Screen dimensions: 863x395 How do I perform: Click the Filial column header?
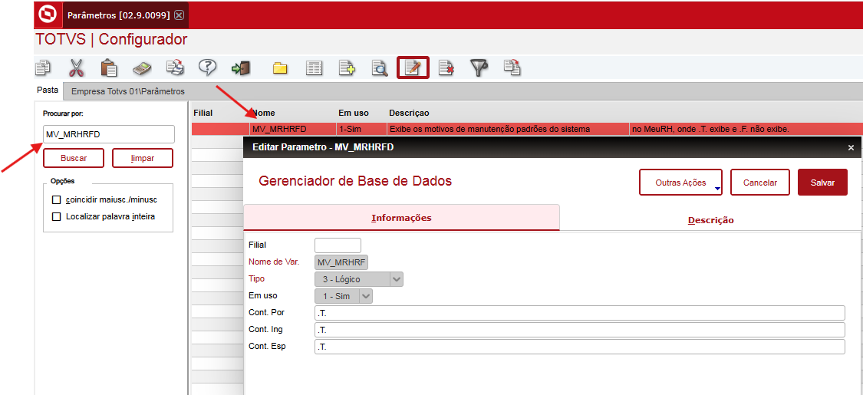pyautogui.click(x=203, y=113)
